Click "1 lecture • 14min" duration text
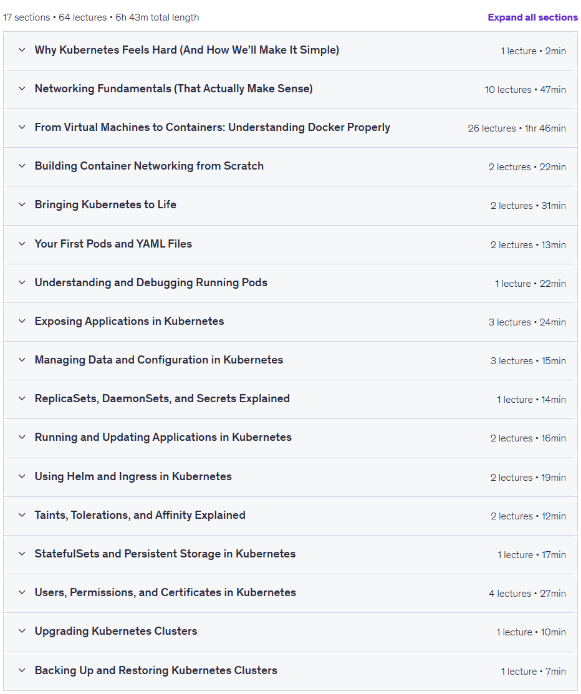 (531, 399)
